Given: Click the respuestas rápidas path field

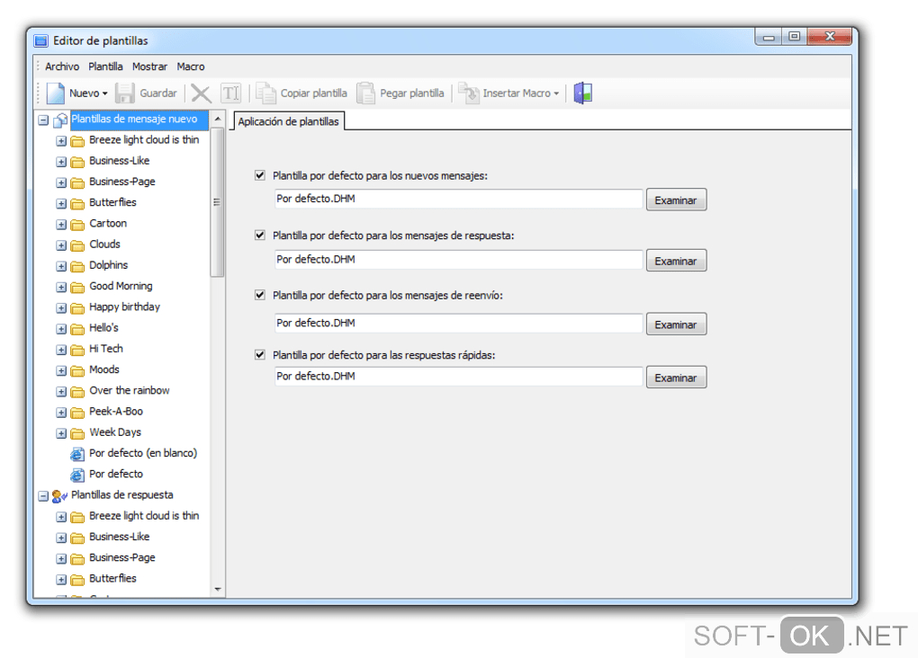Looking at the screenshot, I should (458, 376).
